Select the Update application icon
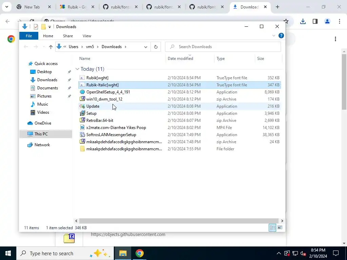Viewport: 347px width, 260px height. pos(82,106)
